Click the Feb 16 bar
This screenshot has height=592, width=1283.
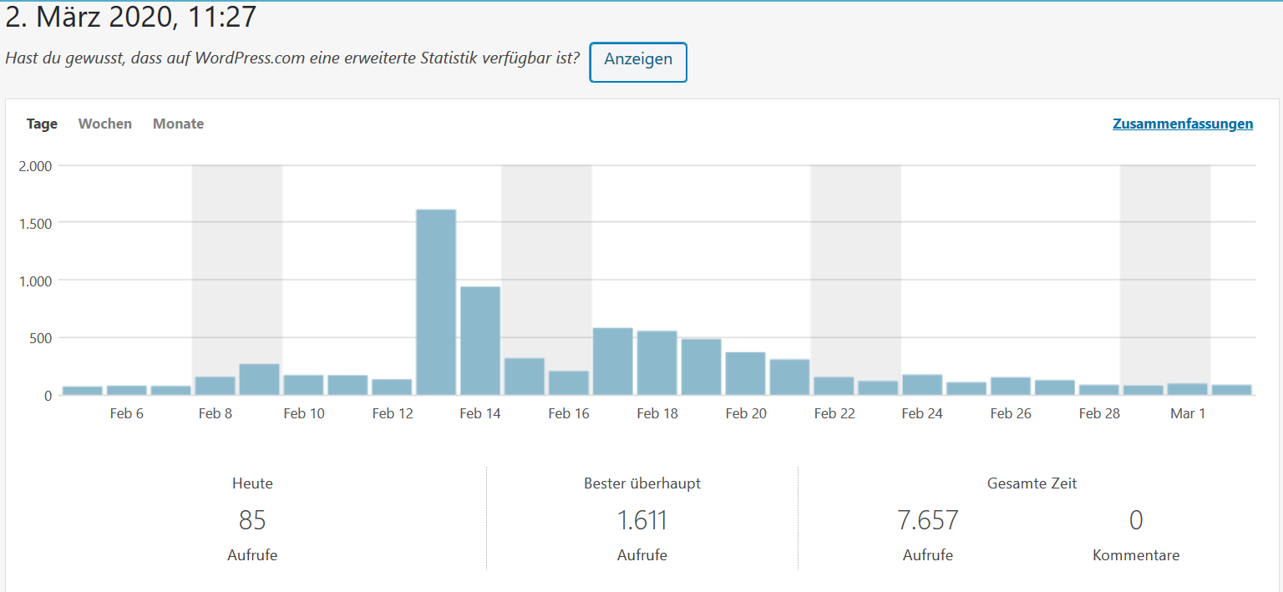[x=569, y=383]
